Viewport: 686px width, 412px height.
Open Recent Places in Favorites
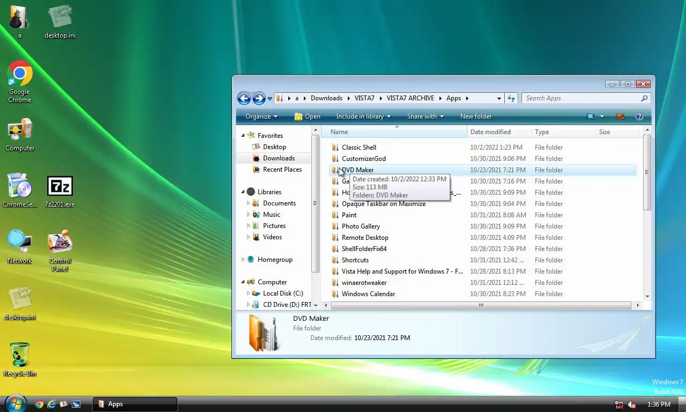[x=282, y=170]
